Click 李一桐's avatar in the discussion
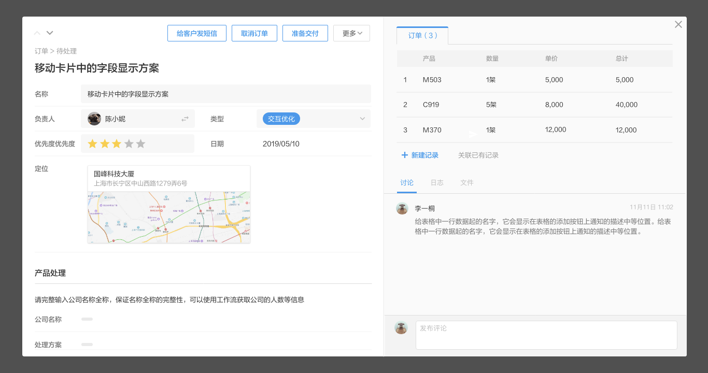Screen dimensions: 708x373 pyautogui.click(x=402, y=208)
